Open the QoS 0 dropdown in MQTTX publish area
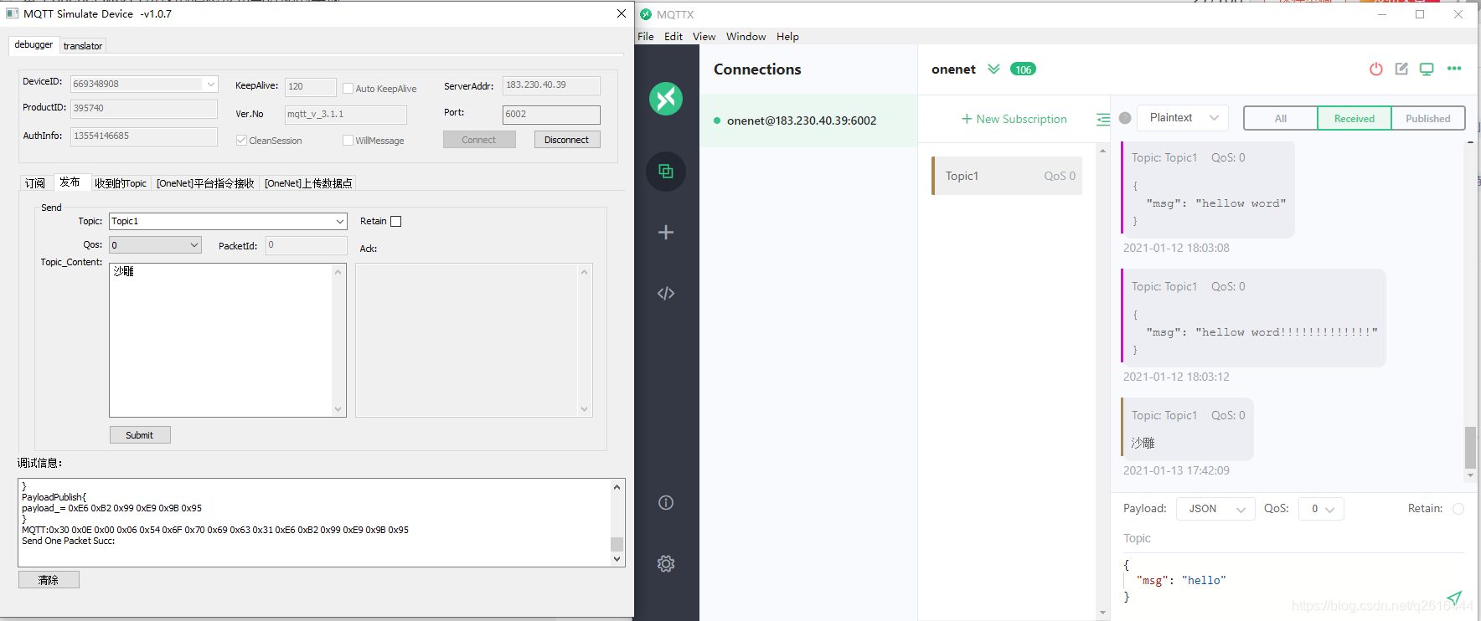 [1321, 509]
